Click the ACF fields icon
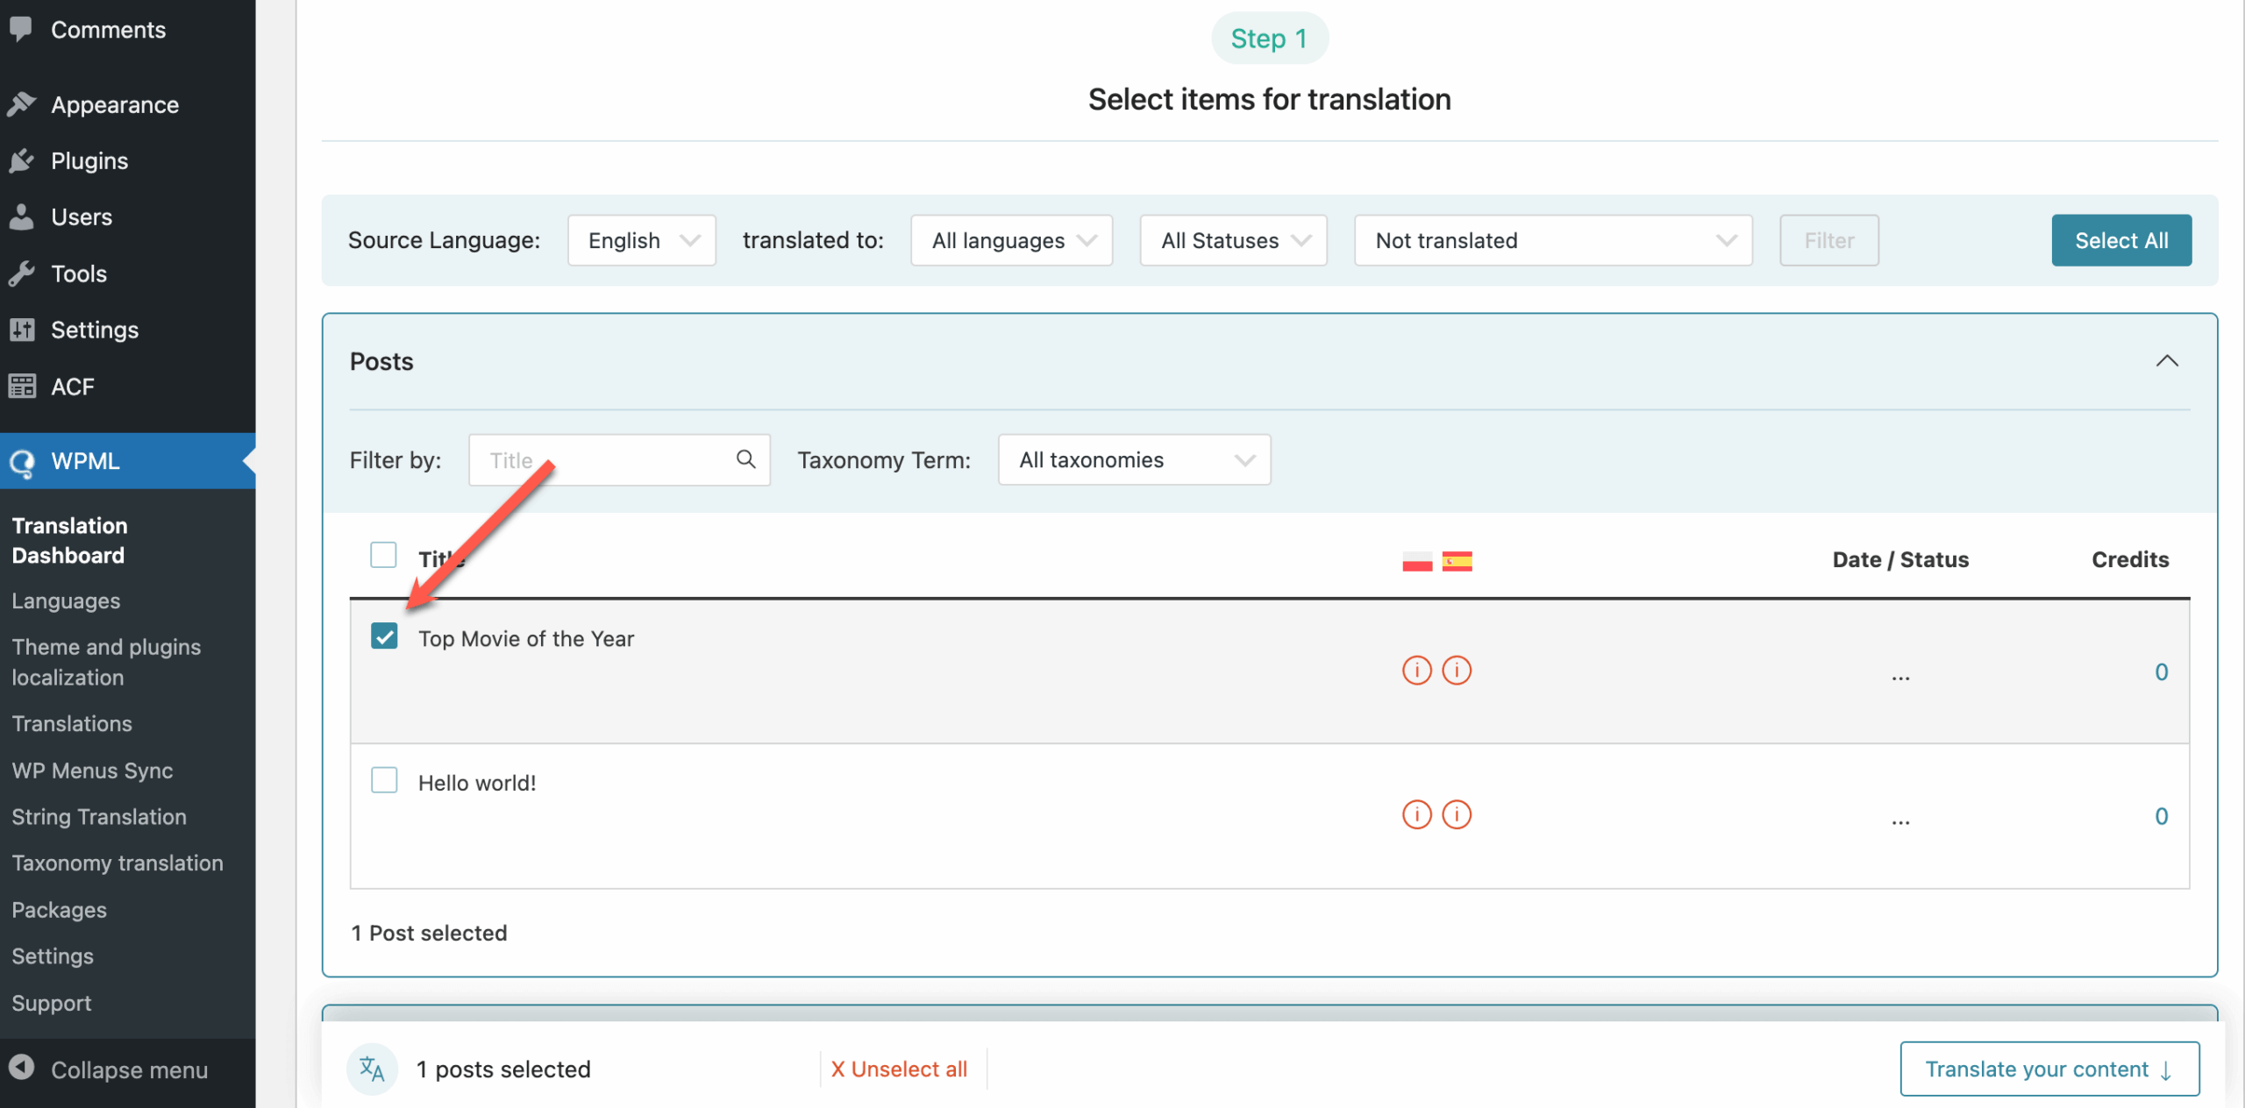Viewport: 2245px width, 1108px height. [x=21, y=386]
